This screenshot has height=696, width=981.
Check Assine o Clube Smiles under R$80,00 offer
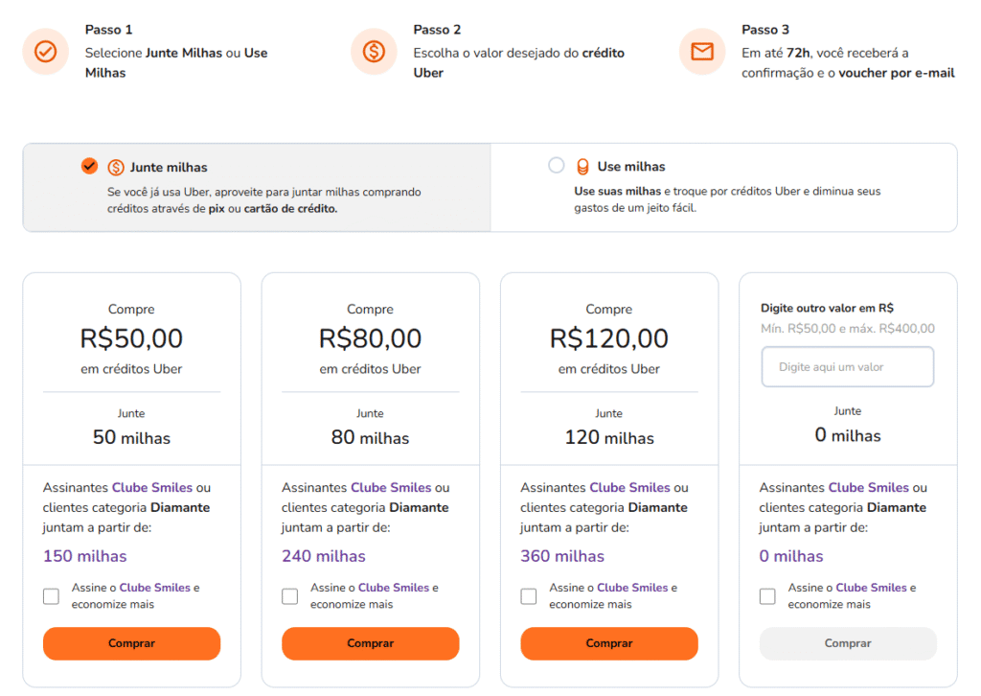click(x=289, y=595)
